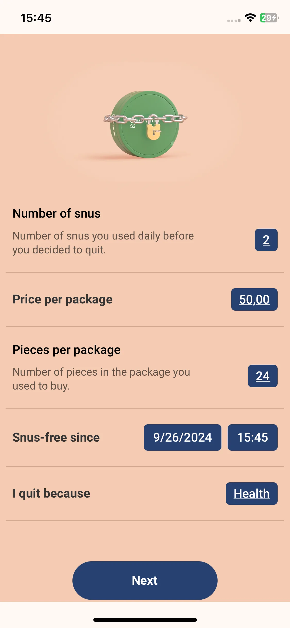Viewport: 290px width, 628px height.
Task: Open the quit reason selector showing Health
Action: [252, 493]
